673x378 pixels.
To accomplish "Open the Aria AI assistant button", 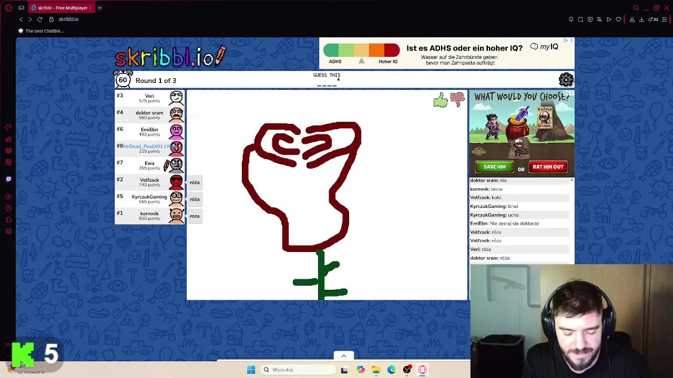I will pos(654,19).
